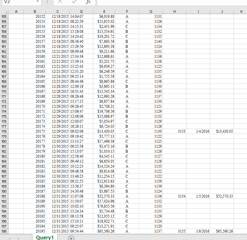The height and width of the screenshot is (240, 247).
Task: Click the letter C in row 157
Action: 127,27
